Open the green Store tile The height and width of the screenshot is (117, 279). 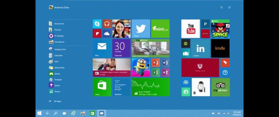(x=102, y=87)
